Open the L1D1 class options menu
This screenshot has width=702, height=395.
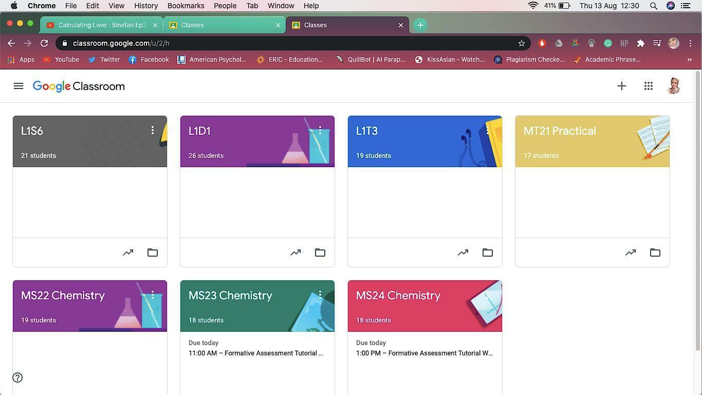click(x=320, y=131)
